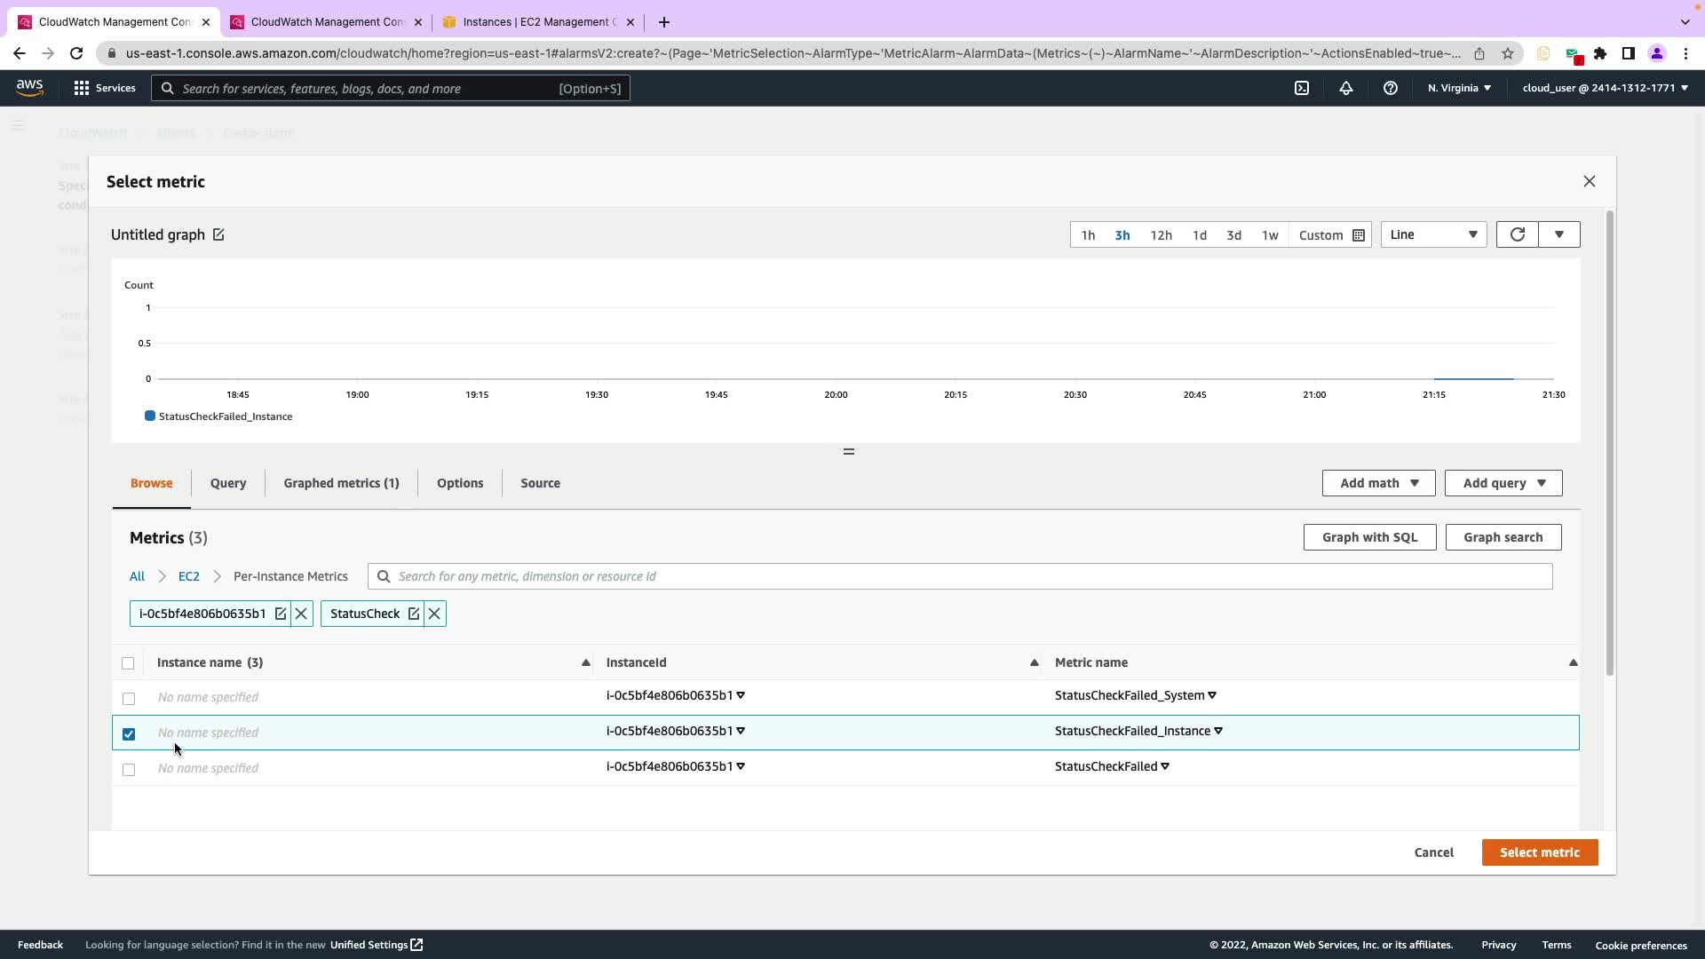Open AWS CloudShell from the top bar

[1302, 88]
